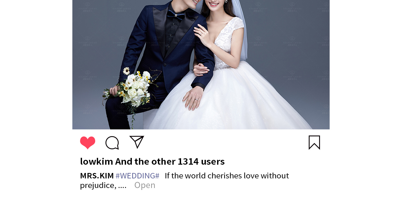Viewport: 402px width, 197px height.
Task: Click the bride's white ball gown
Action: (232, 99)
